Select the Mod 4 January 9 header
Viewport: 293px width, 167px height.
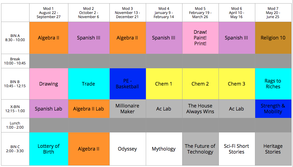(164, 13)
